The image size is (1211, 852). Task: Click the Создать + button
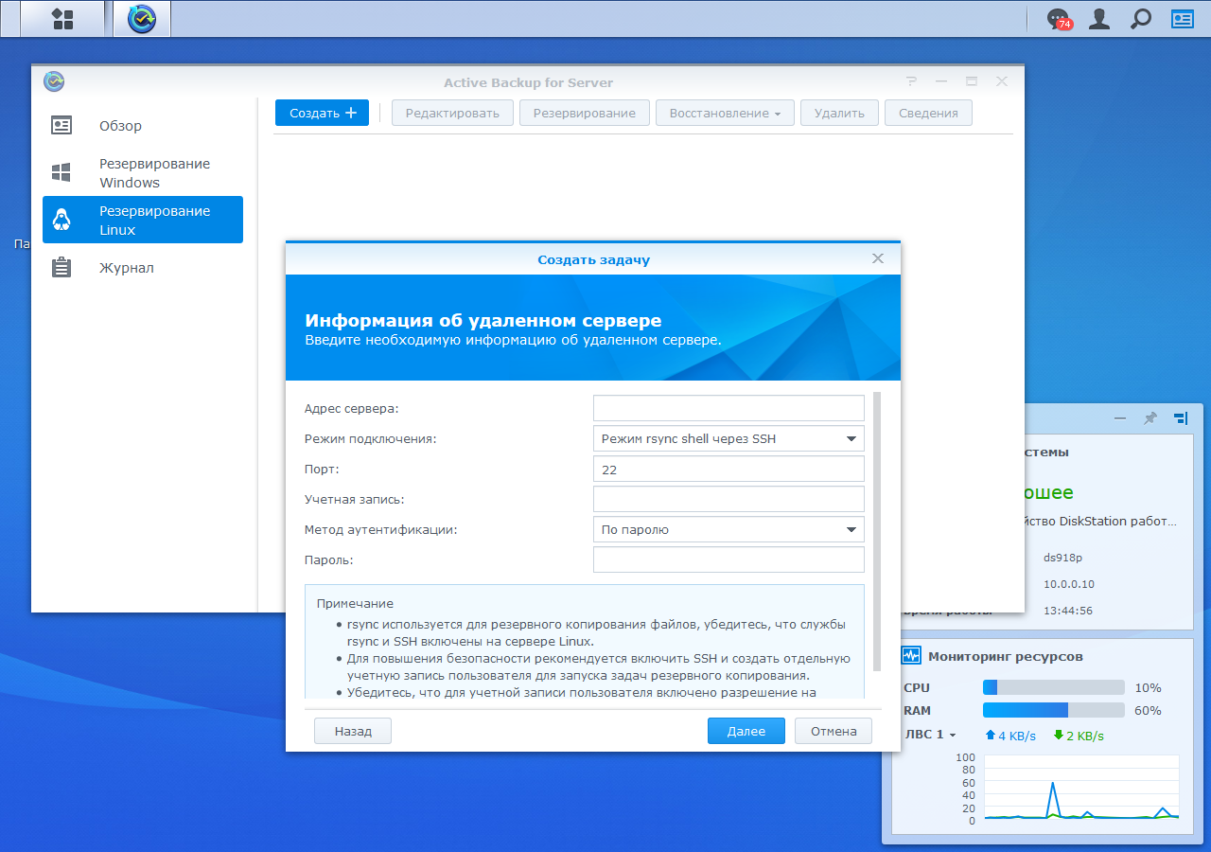click(x=322, y=113)
